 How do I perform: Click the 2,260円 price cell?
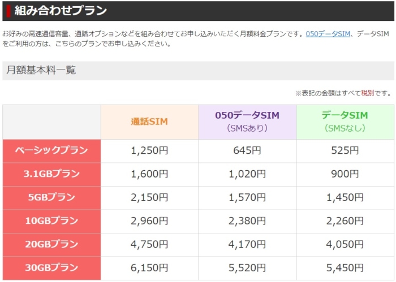[345, 221]
